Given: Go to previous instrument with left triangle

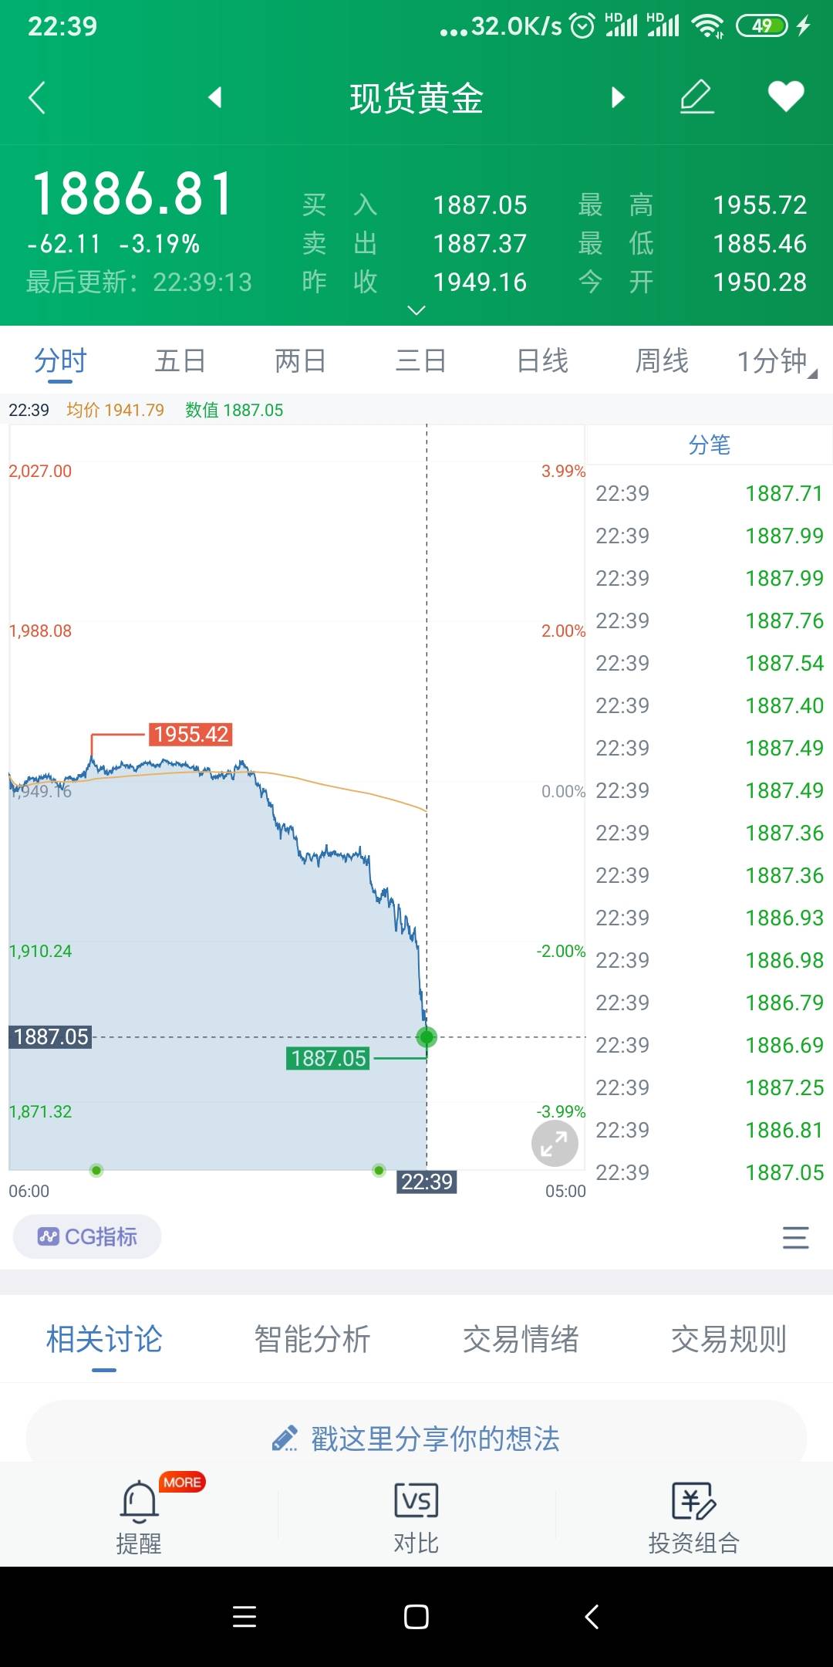Looking at the screenshot, I should coord(215,97).
